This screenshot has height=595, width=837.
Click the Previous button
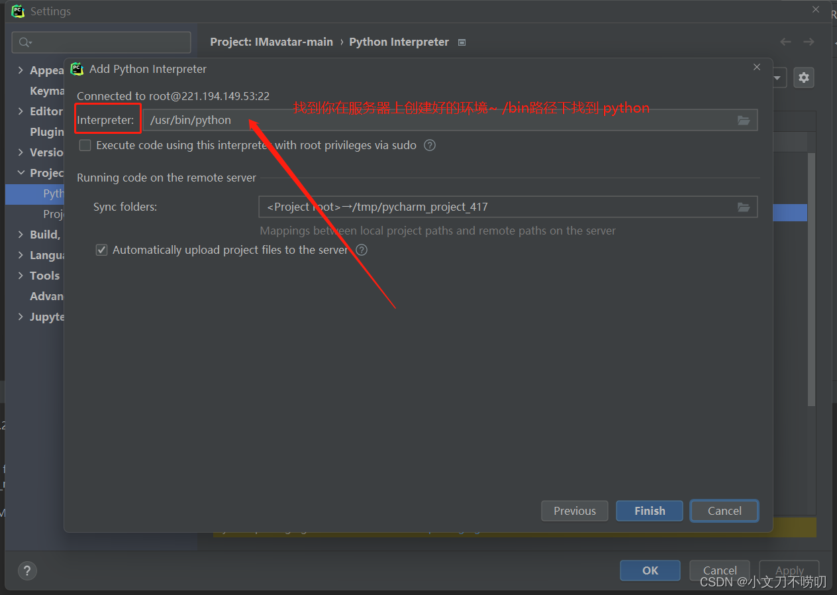[x=575, y=511]
